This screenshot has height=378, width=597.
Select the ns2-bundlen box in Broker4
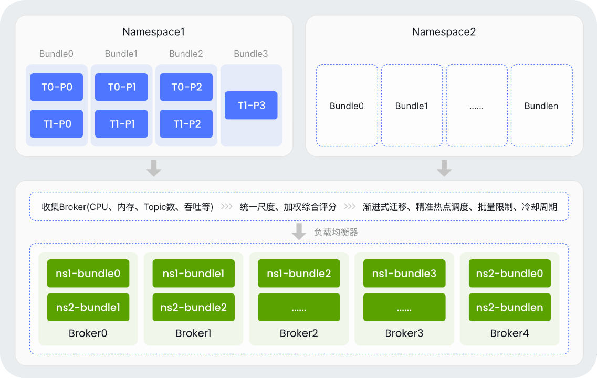point(509,308)
